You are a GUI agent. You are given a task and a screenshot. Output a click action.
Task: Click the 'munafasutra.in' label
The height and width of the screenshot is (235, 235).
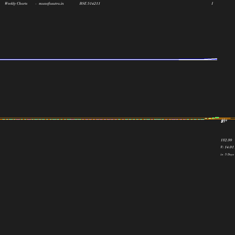51,3
